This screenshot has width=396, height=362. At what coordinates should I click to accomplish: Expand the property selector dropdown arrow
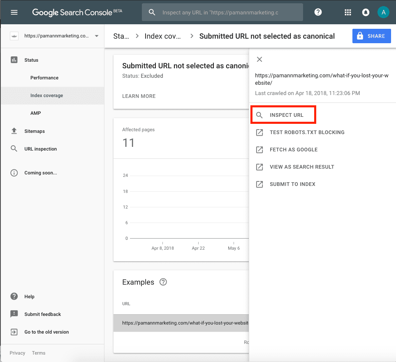tap(97, 36)
